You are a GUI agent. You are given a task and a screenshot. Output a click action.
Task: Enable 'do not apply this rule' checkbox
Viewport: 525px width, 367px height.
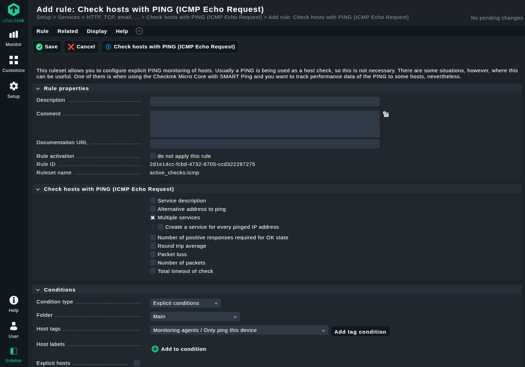(153, 156)
